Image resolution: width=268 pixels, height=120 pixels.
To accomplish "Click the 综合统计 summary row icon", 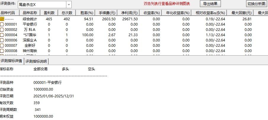I will (x=2, y=19).
